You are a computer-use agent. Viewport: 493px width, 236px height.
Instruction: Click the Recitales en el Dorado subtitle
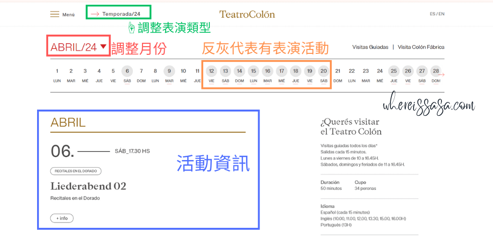coord(75,199)
